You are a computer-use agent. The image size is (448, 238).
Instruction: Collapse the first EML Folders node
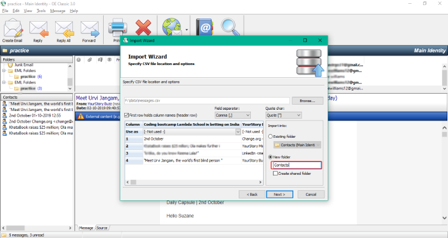point(4,71)
